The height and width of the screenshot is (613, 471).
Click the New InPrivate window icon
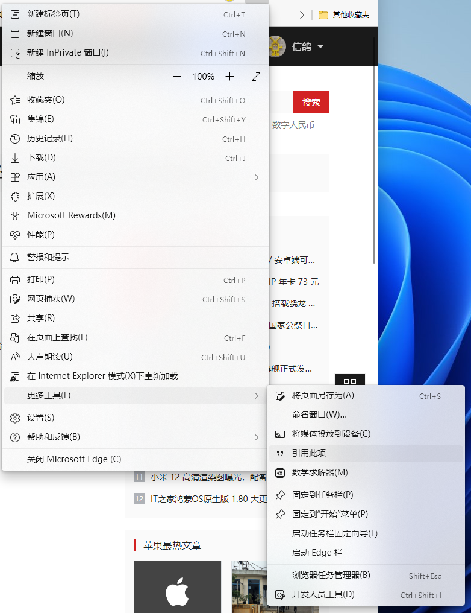[15, 53]
